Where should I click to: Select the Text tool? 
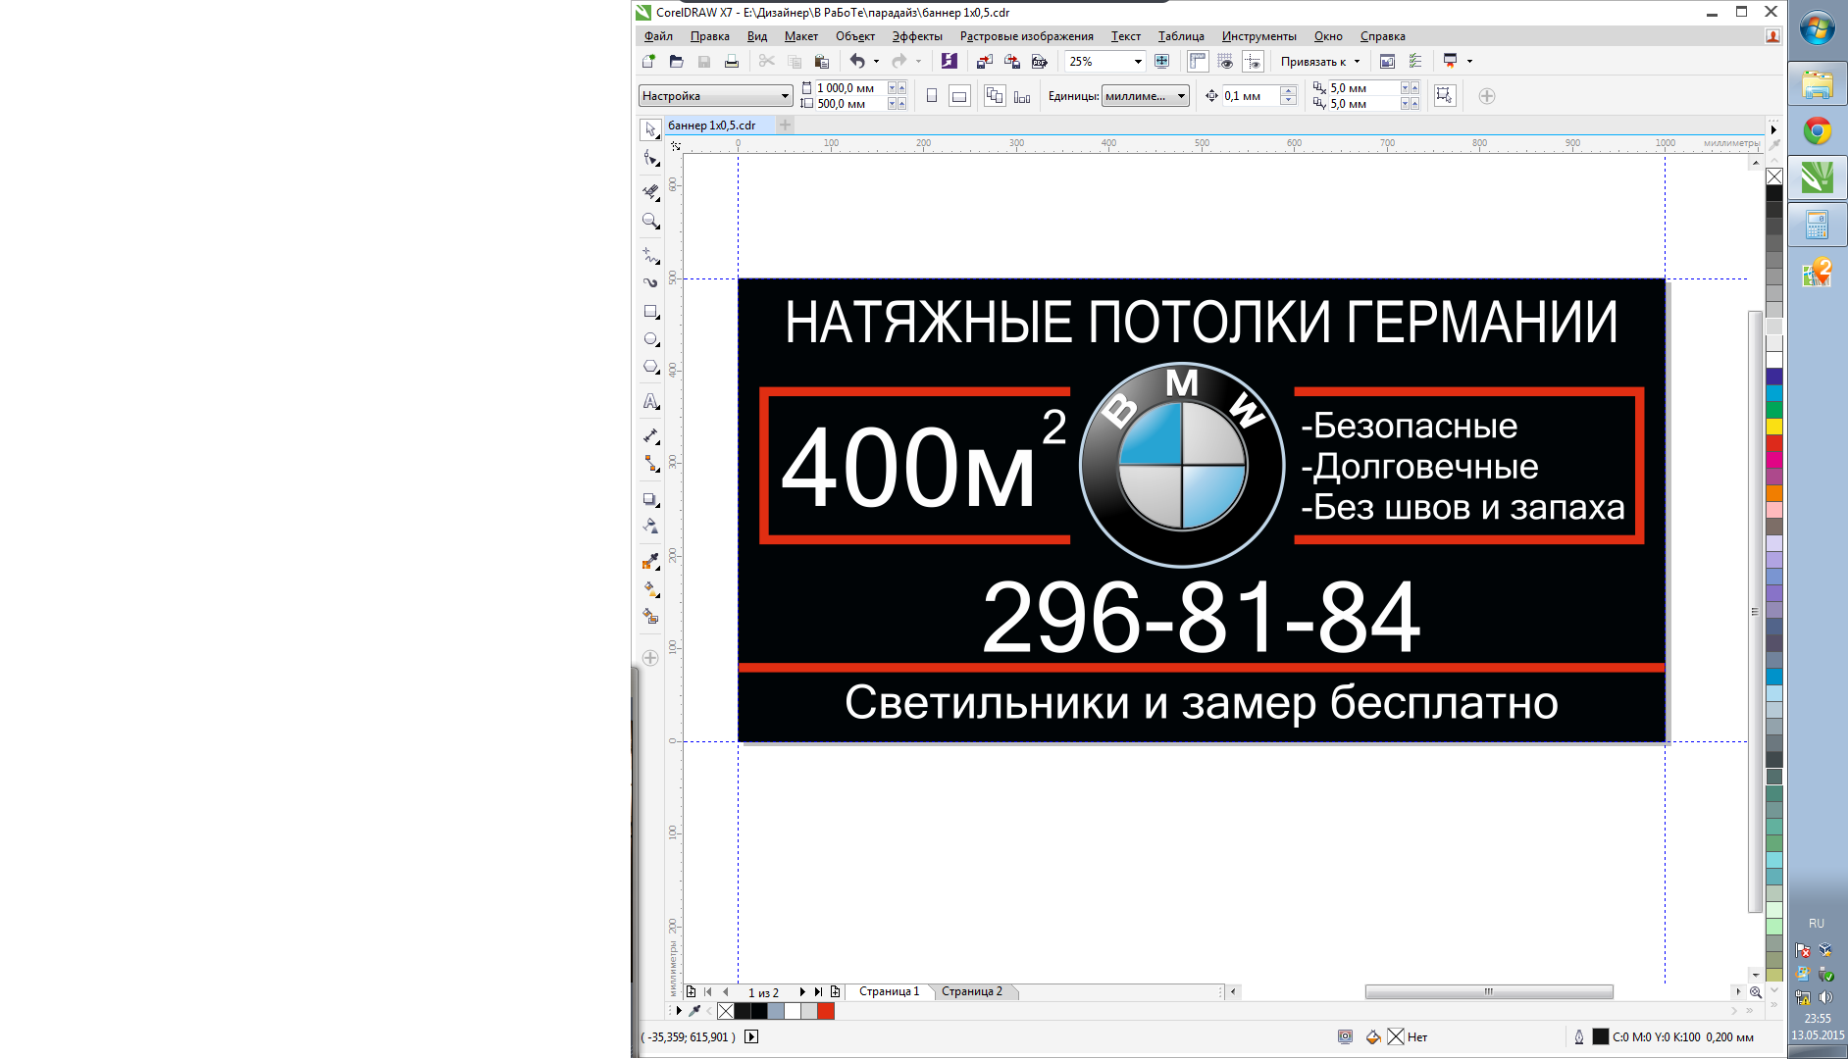coord(650,401)
